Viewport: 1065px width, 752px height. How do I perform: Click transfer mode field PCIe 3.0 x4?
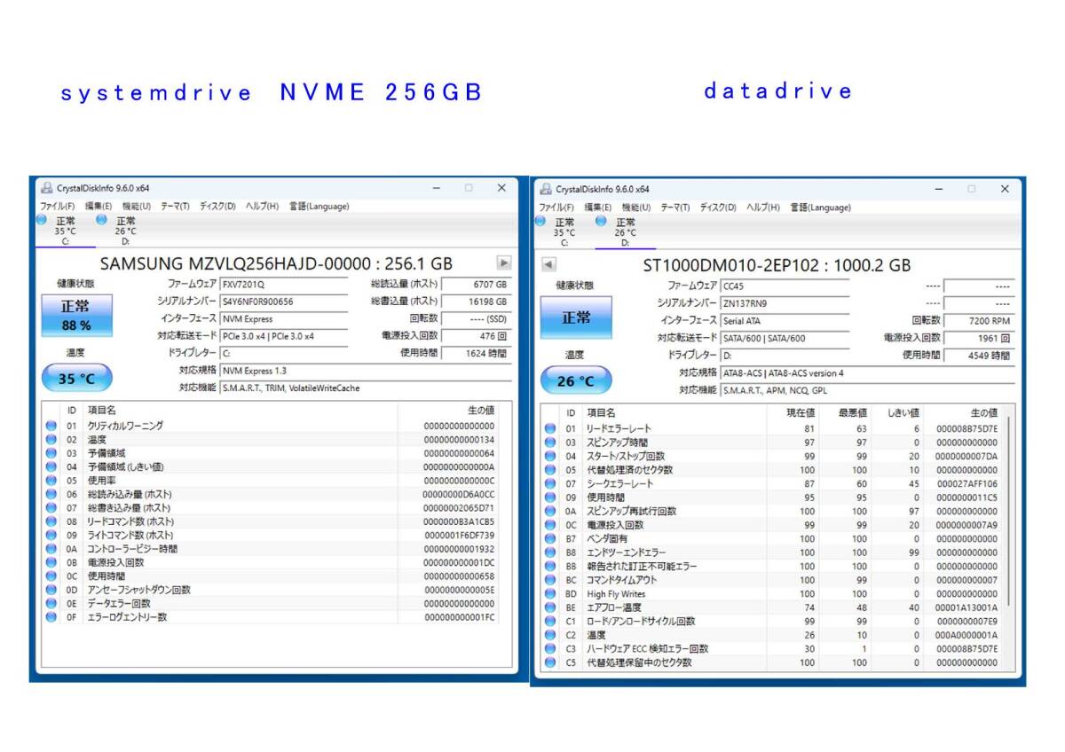click(x=283, y=336)
